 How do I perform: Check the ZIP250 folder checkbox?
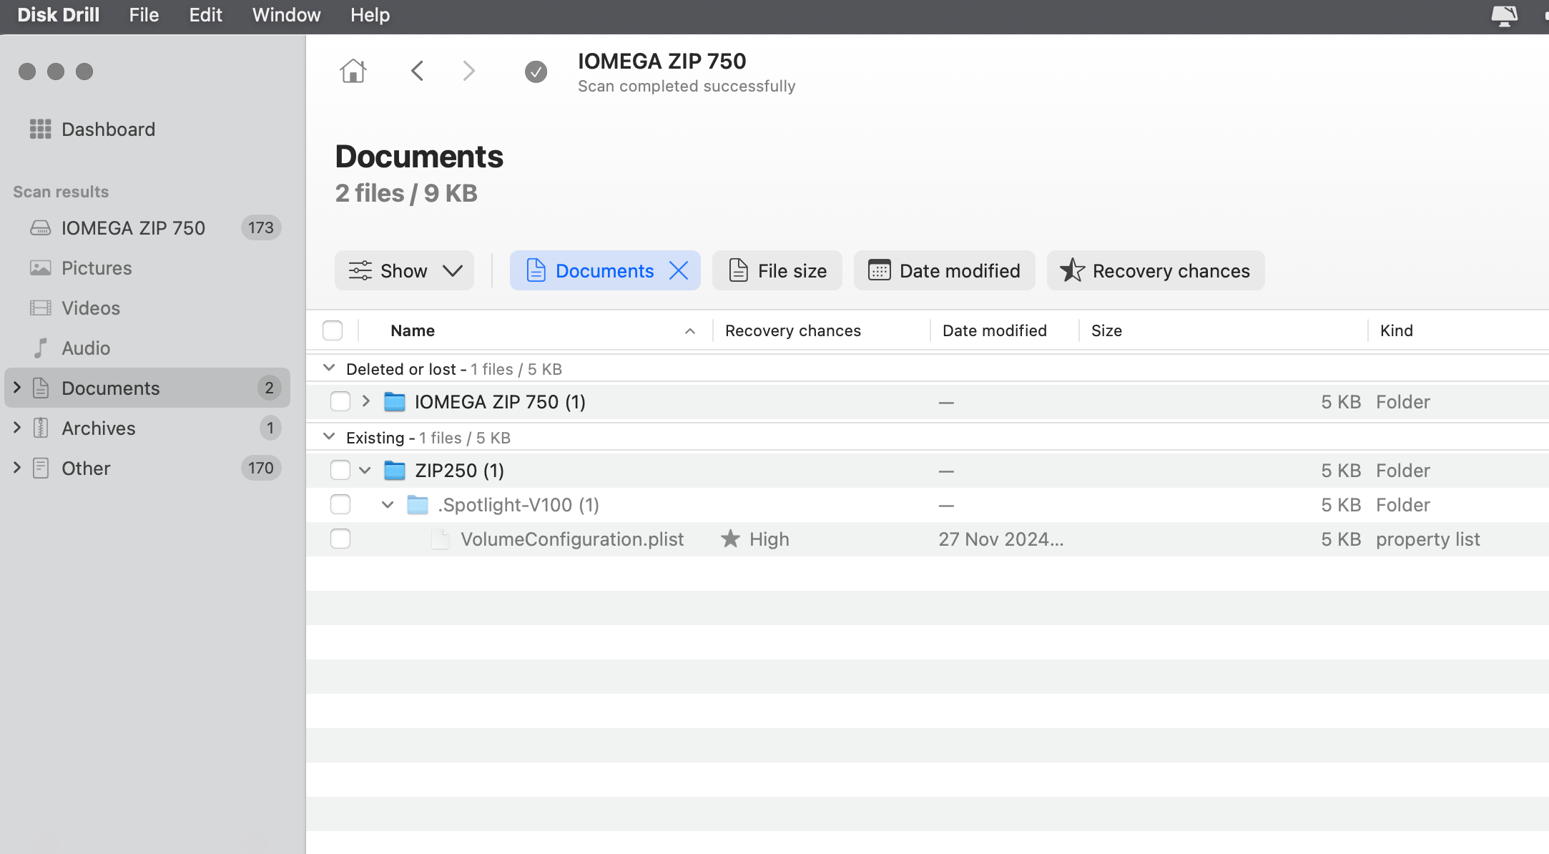(x=340, y=470)
